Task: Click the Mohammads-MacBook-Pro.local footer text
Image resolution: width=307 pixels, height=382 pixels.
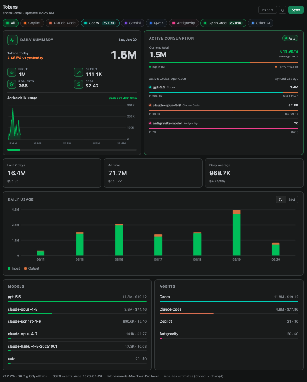Action: (133, 376)
